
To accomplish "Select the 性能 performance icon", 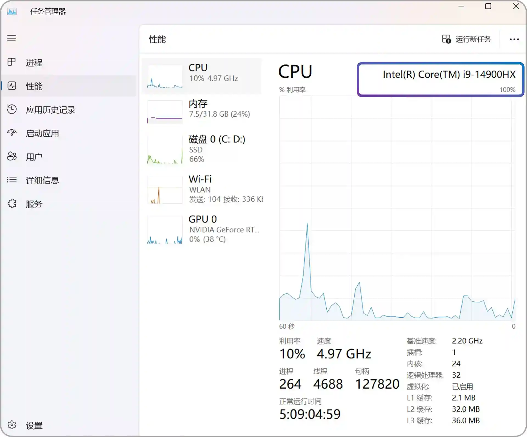I will tap(12, 86).
